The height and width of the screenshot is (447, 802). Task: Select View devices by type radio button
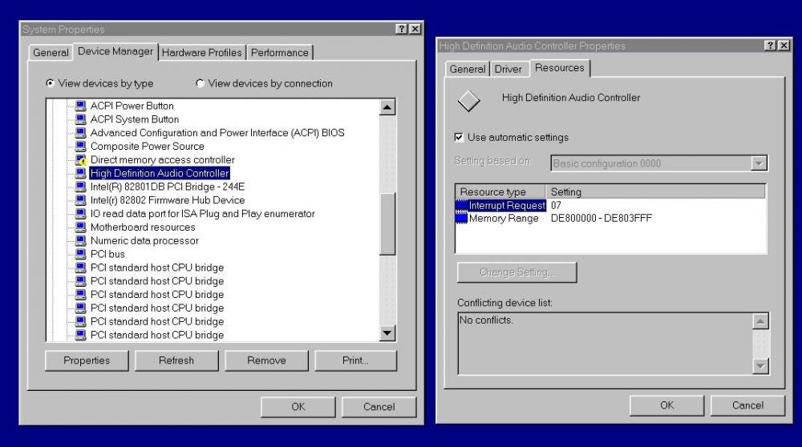click(x=50, y=83)
